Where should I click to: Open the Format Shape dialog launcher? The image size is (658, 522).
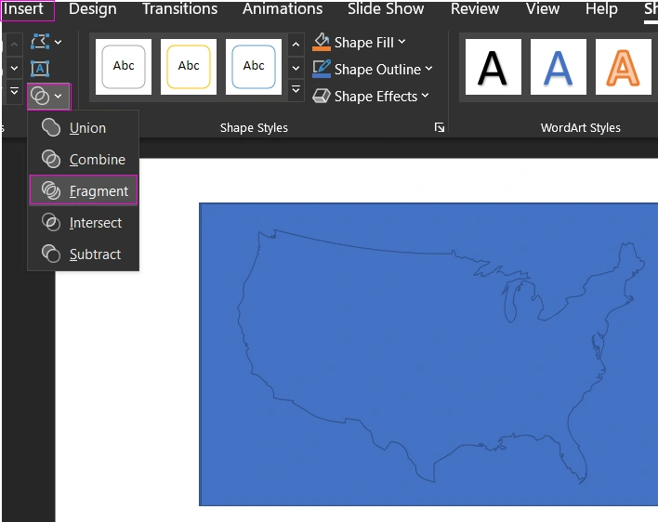(x=440, y=127)
